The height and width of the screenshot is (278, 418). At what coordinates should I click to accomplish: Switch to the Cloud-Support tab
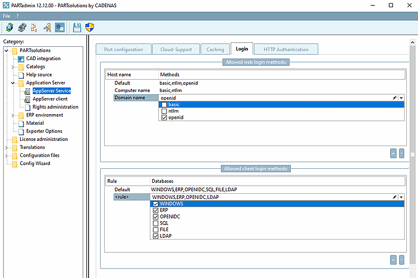click(x=176, y=50)
